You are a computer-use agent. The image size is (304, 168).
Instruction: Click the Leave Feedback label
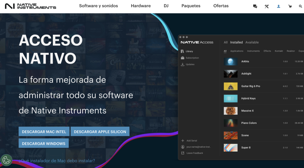click(195, 153)
